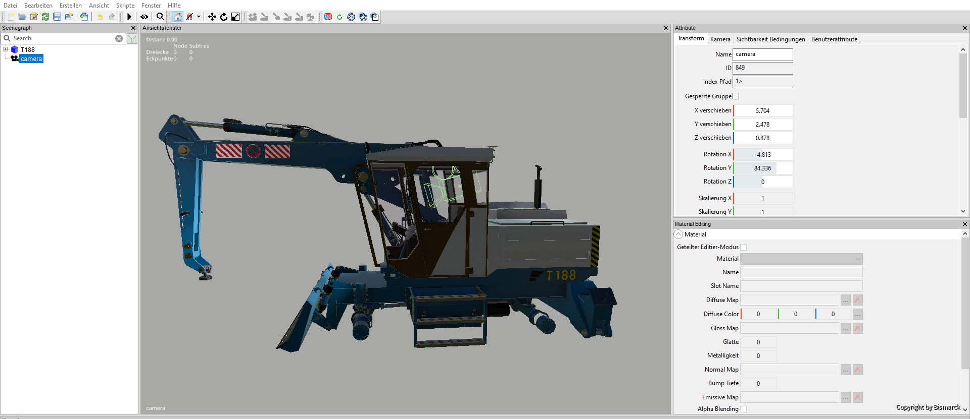
Task: Browse for a Normal Map file
Action: point(846,370)
